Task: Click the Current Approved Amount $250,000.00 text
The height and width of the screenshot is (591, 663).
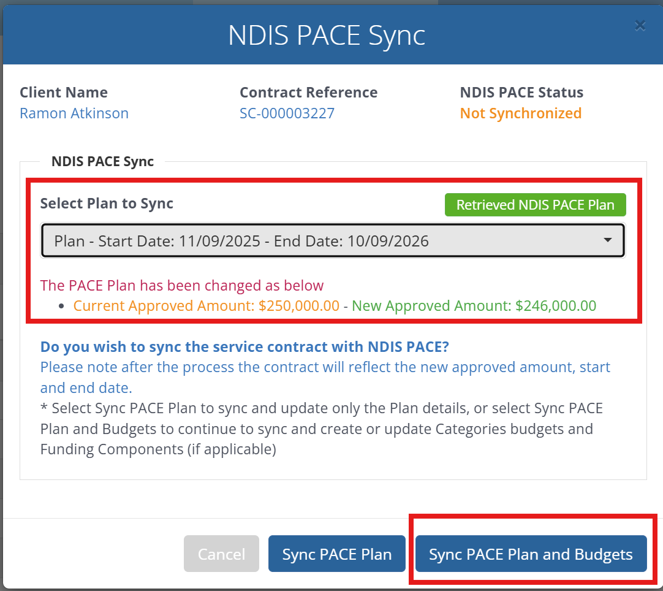Action: click(206, 305)
